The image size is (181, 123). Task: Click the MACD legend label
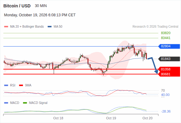click(15, 103)
